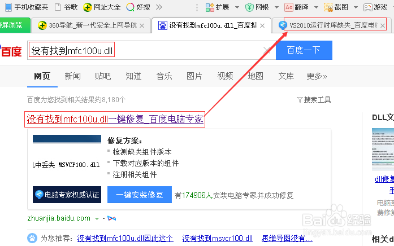This screenshot has height=246, width=394.
Task: Open the 没有找到mfc100u.dll一键修复 result link
Action: pyautogui.click(x=115, y=119)
